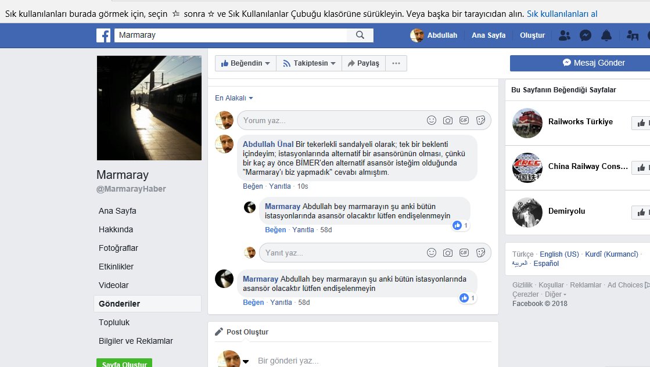Open Hakkında in the sidebar
This screenshot has width=650, height=367.
coord(116,229)
